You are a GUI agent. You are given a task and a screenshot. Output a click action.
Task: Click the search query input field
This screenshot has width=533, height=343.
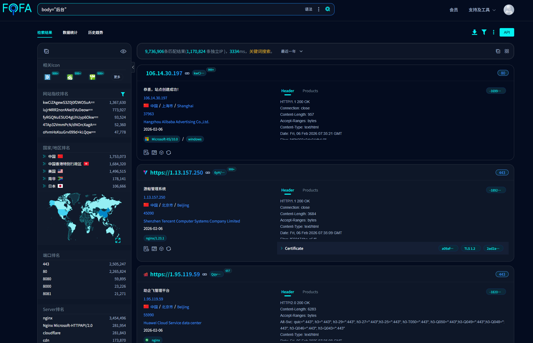(x=170, y=9)
